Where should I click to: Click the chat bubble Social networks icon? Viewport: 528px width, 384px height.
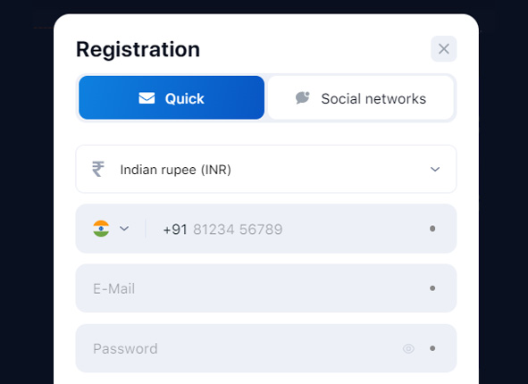[302, 97]
